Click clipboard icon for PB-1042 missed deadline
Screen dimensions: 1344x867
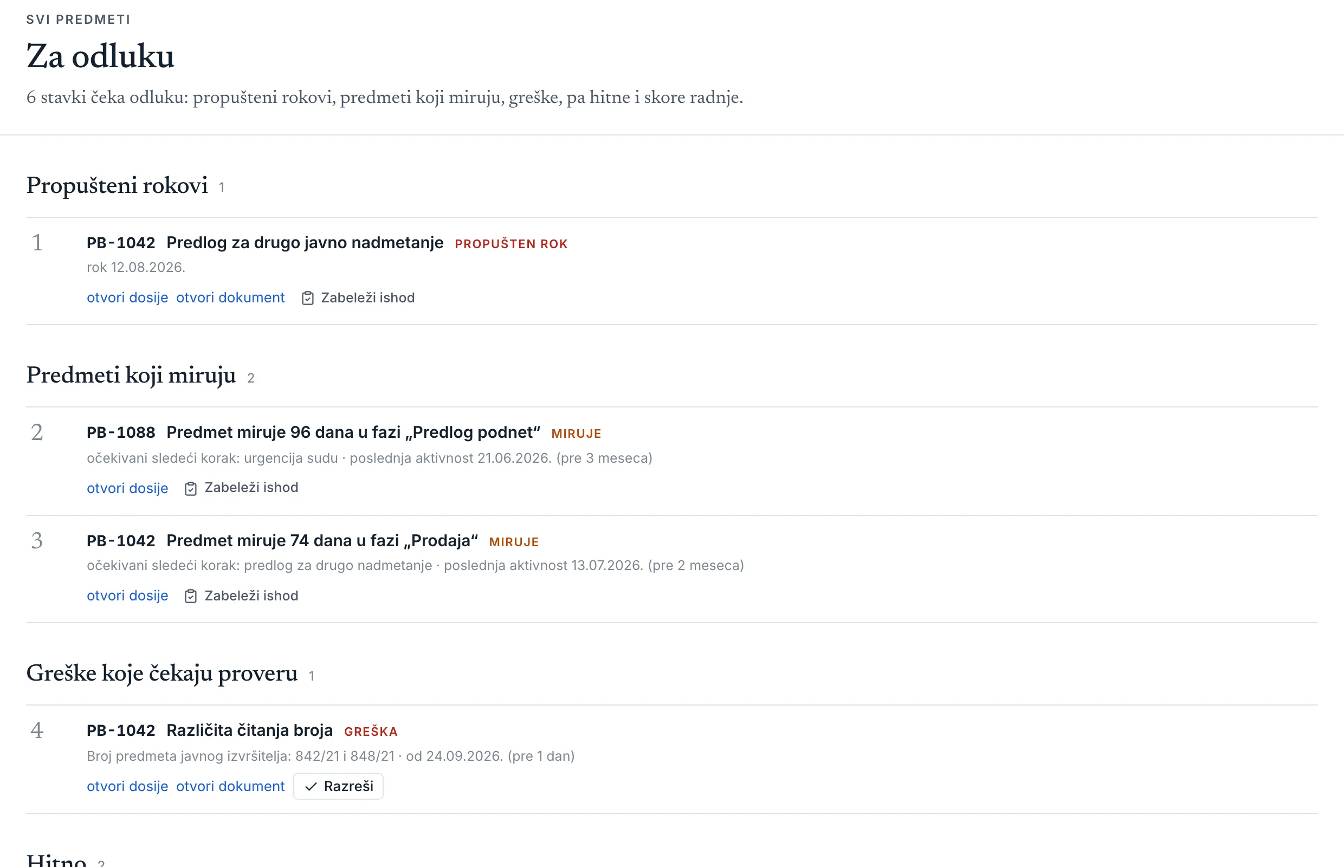pos(307,298)
